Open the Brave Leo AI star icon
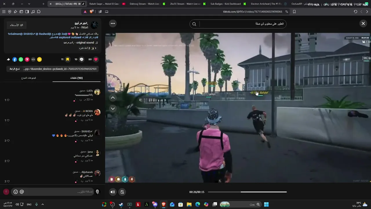The height and width of the screenshot is (209, 371). [x=15, y=12]
